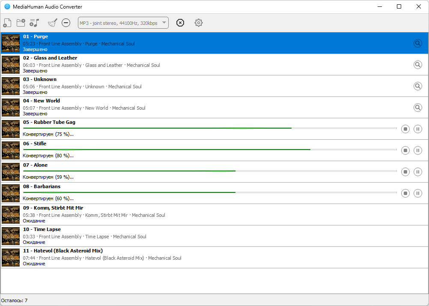Stop converting 05 - Rubber Tube Gag
Screen dimensions: 429x306
click(x=405, y=129)
